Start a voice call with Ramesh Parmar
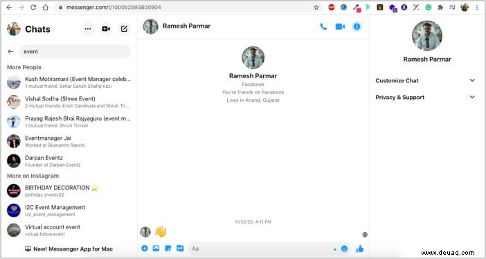Screen dimensions: 486x259 [x=323, y=27]
